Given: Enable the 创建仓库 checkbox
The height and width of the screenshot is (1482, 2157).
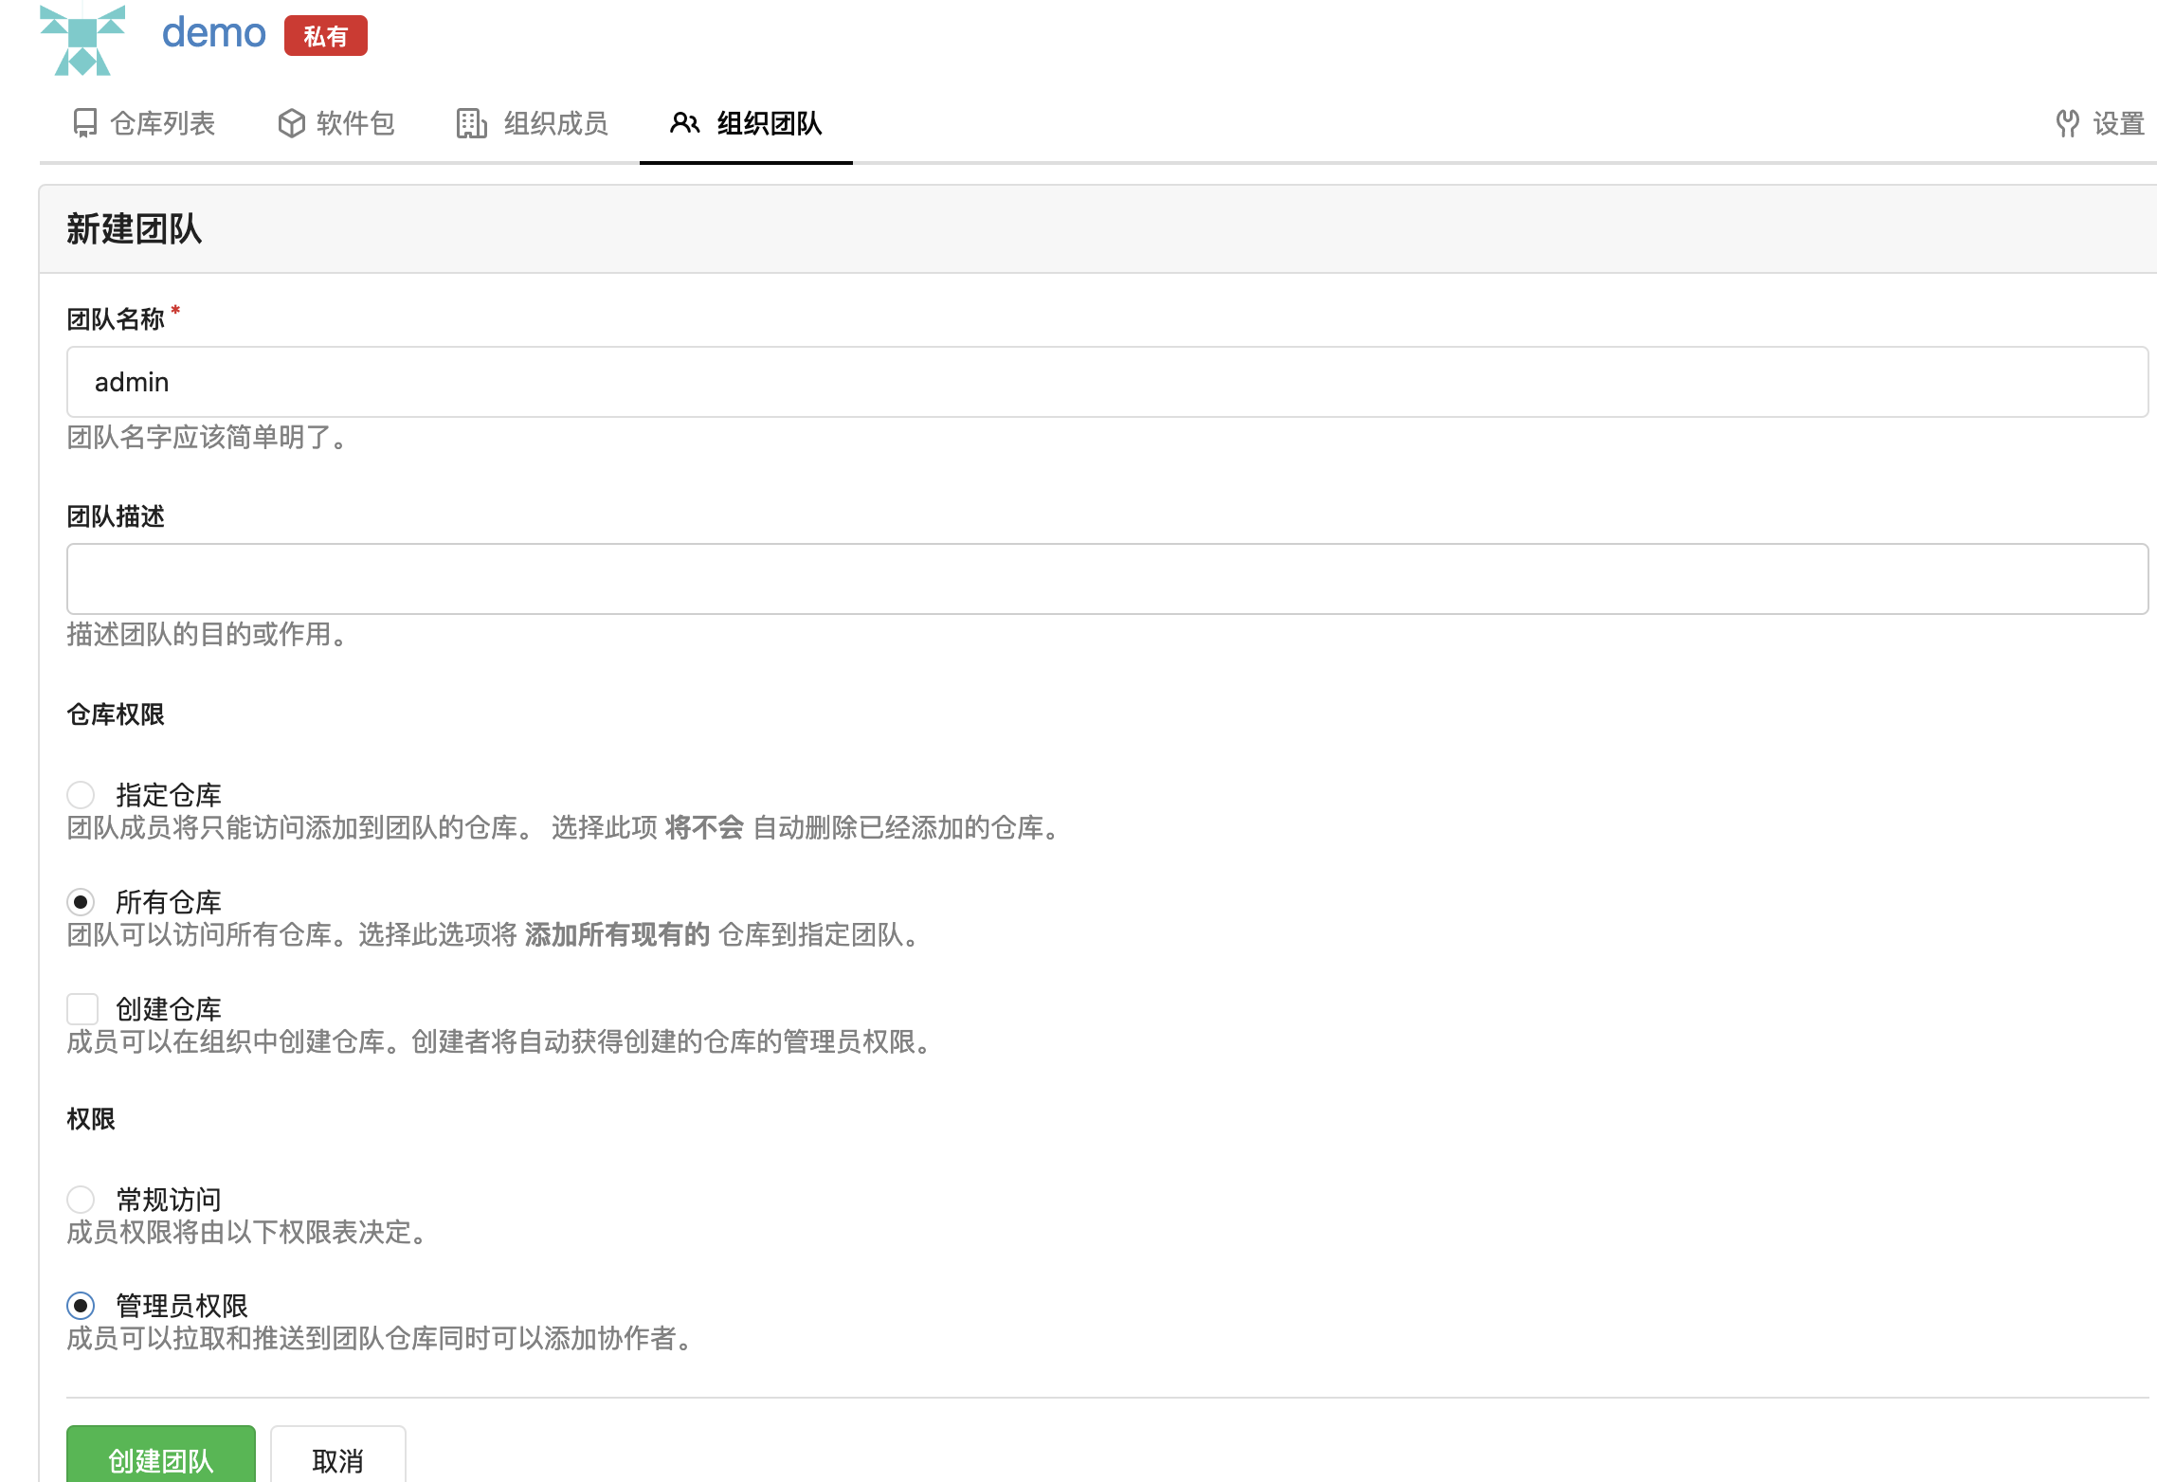Looking at the screenshot, I should [x=82, y=1008].
